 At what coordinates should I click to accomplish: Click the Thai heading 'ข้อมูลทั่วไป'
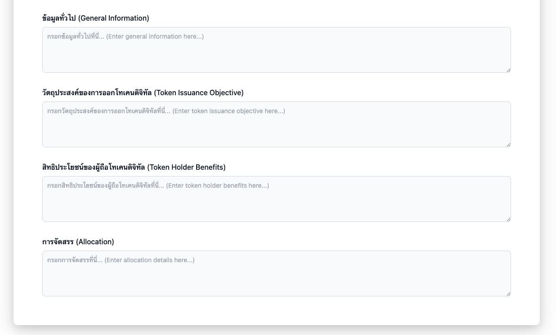click(x=59, y=18)
